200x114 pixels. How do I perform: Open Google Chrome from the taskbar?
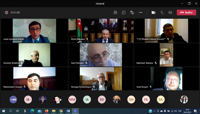point(61,111)
